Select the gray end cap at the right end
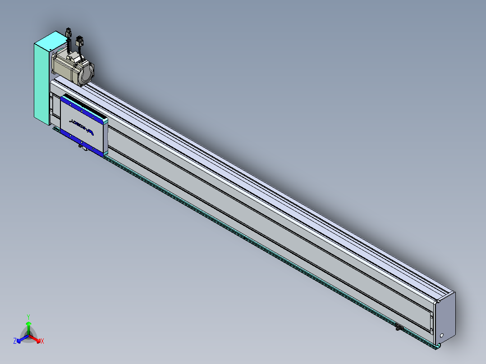The image size is (486, 364). [445, 318]
